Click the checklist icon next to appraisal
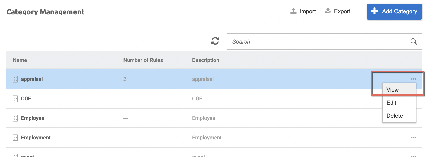The height and width of the screenshot is (157, 431). (x=15, y=79)
